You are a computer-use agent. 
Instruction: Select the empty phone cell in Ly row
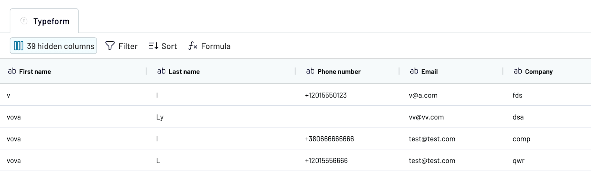[348, 117]
